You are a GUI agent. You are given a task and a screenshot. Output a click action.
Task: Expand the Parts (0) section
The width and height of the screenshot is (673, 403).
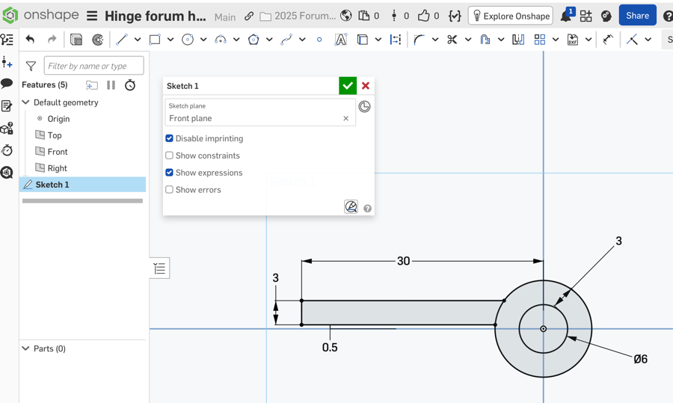(26, 348)
